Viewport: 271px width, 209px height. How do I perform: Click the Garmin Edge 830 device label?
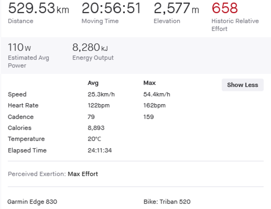coord(32,202)
